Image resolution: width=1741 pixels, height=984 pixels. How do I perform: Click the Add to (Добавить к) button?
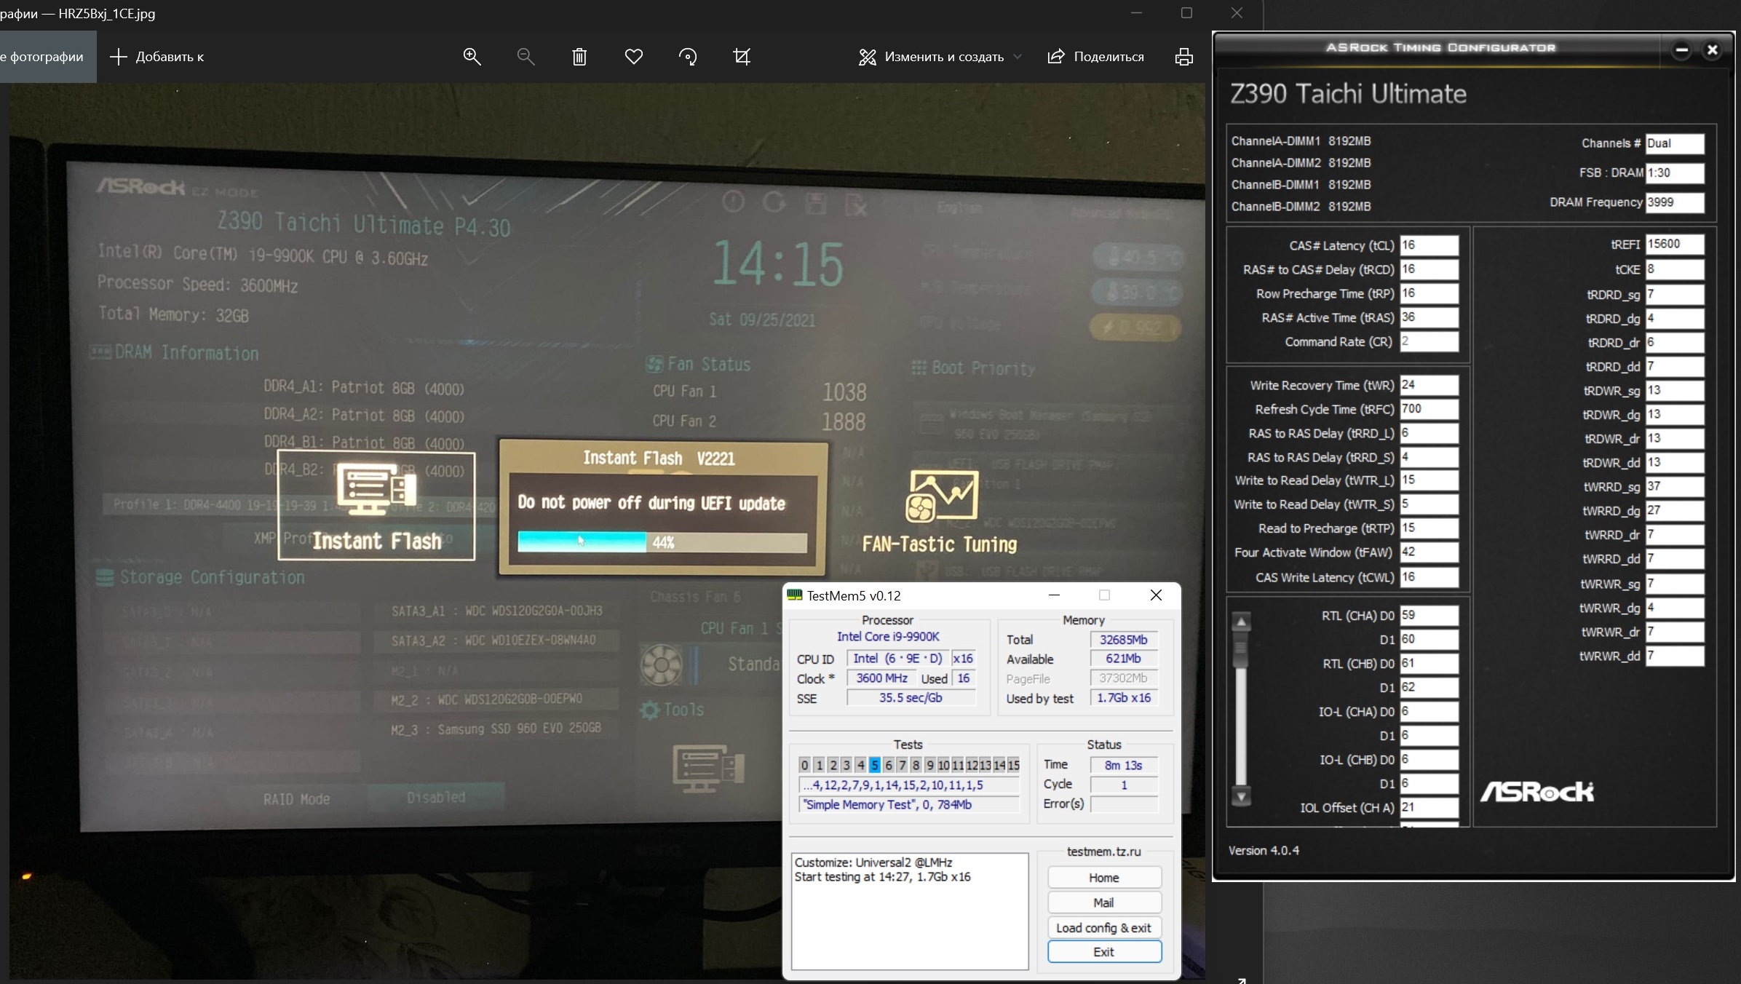point(157,57)
